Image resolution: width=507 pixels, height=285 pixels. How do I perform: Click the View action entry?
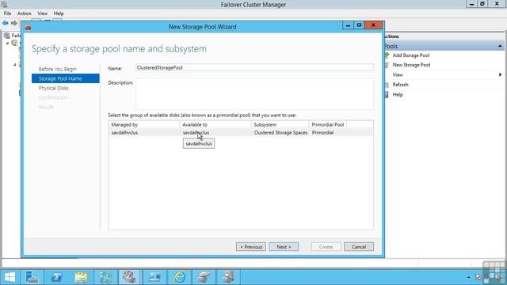tap(398, 74)
